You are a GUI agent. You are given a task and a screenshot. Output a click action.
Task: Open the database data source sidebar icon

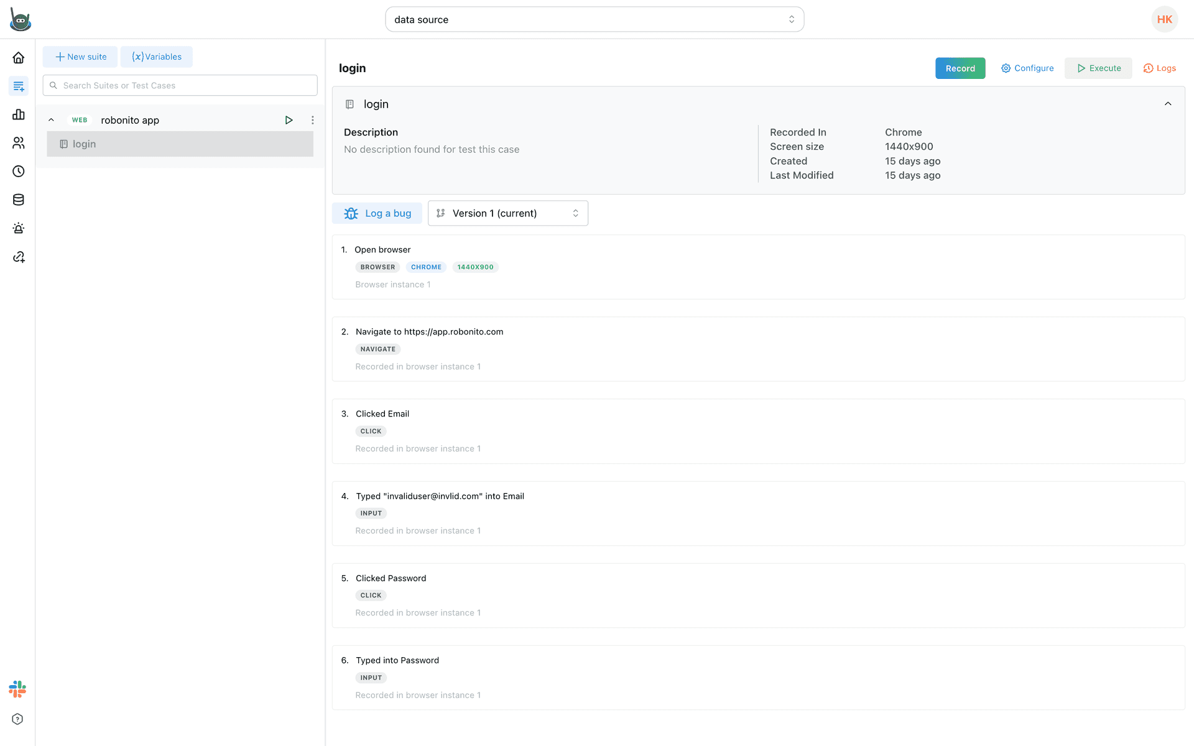[x=19, y=200]
